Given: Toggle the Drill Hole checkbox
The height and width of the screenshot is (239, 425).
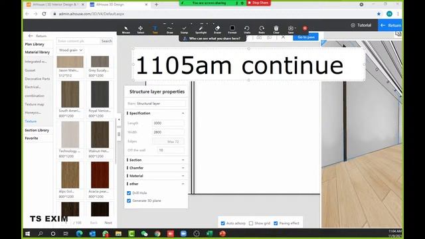Looking at the screenshot, I should [x=129, y=193].
